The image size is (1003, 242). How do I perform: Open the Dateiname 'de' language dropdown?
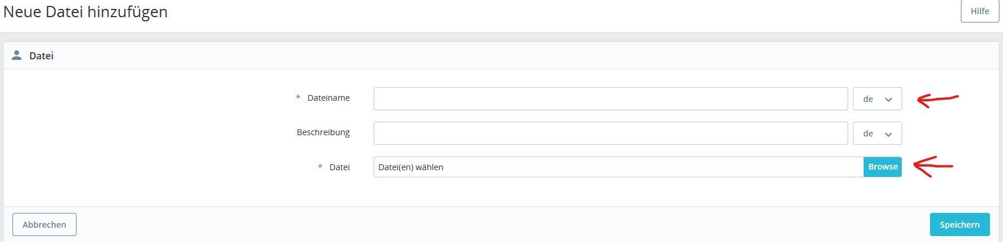point(877,99)
